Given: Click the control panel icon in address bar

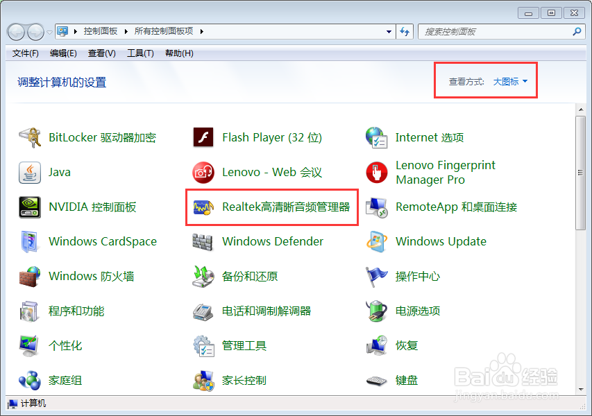Looking at the screenshot, I should (62, 31).
